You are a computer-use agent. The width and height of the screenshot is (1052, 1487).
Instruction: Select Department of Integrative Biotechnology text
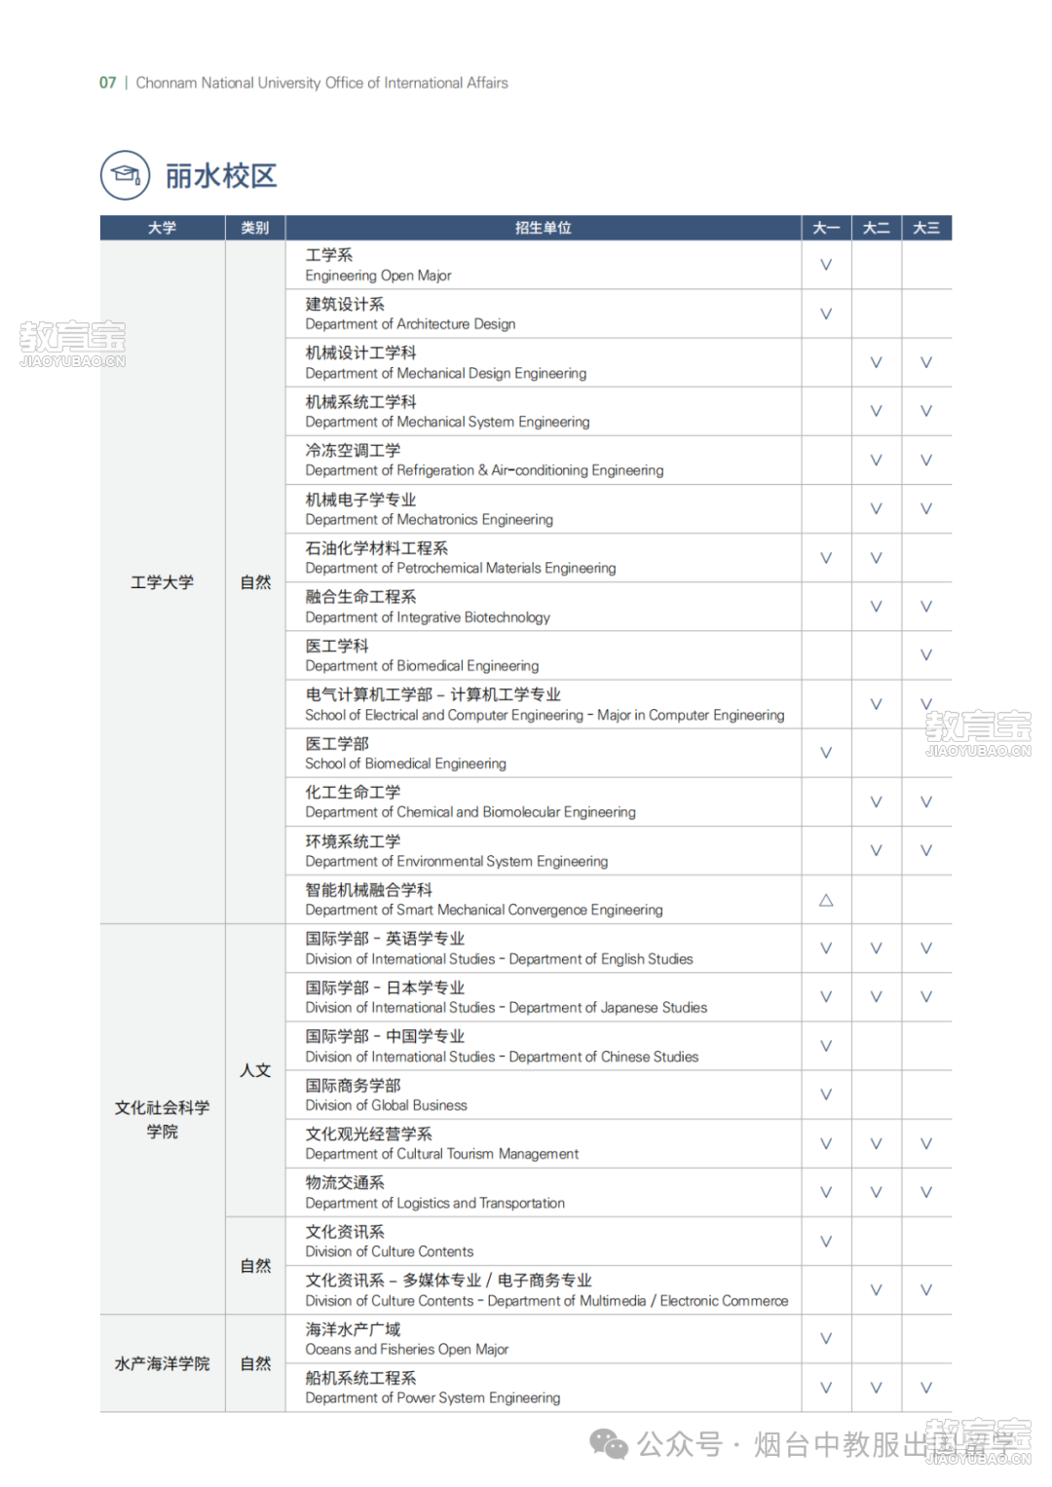428,617
